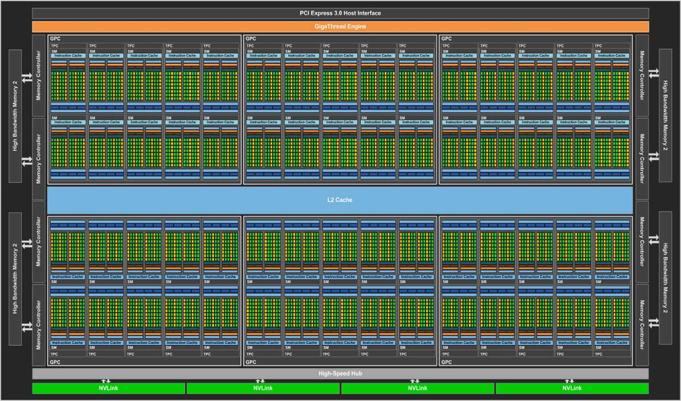Click the rightmost green NVLink block
This screenshot has width=681, height=401.
pos(572,388)
